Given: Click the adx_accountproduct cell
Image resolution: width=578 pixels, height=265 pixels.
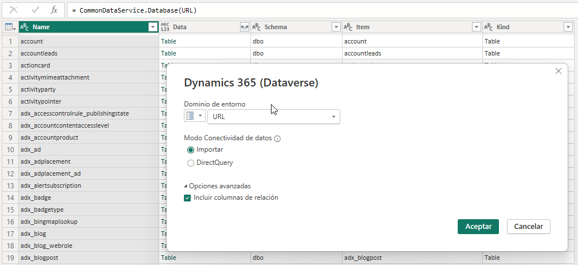Looking at the screenshot, I should tap(88, 138).
